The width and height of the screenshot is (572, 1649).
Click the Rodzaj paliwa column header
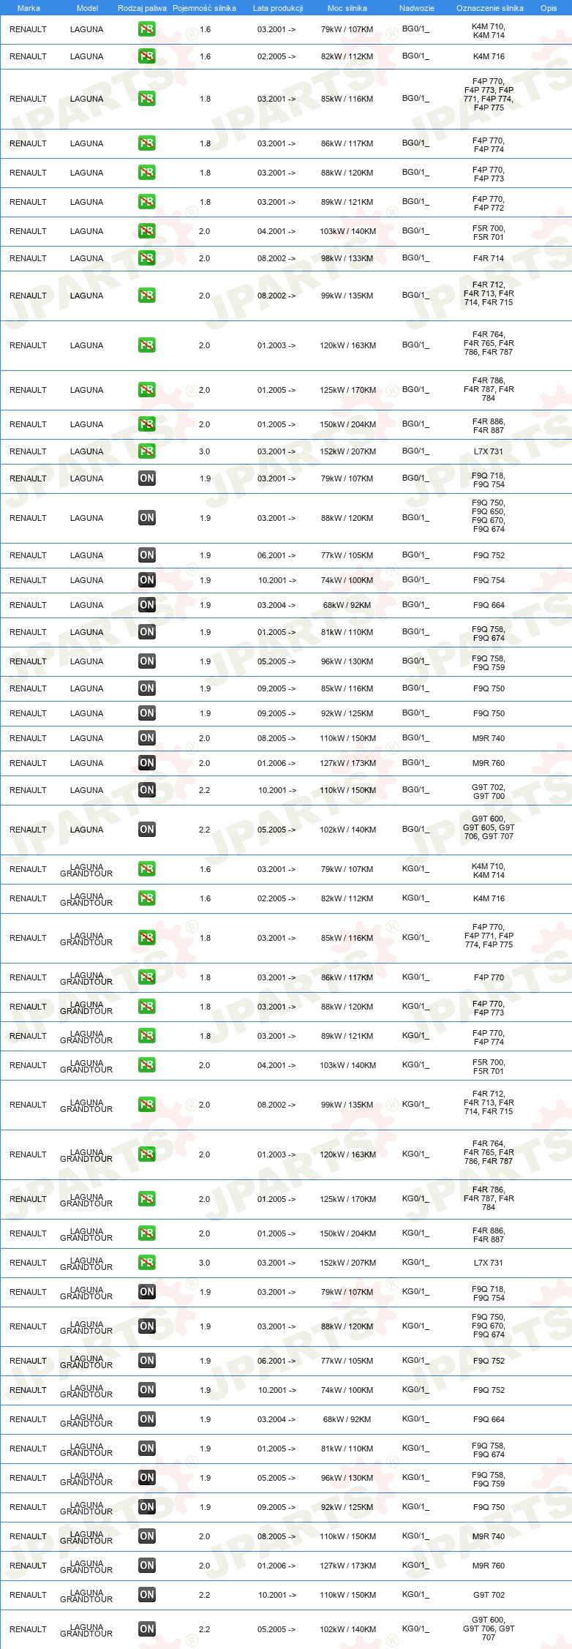pos(142,8)
